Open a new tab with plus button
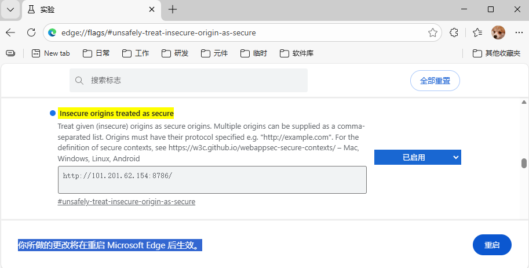Image resolution: width=529 pixels, height=268 pixels. pyautogui.click(x=173, y=9)
